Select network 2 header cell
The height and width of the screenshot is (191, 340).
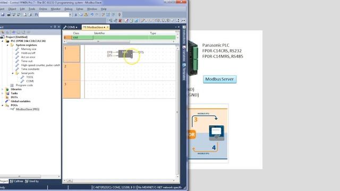[x=72, y=72]
